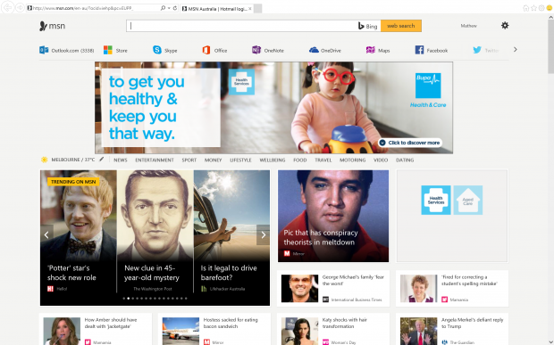This screenshot has height=345, width=554.
Task: Click 'Click to discover more' on banner
Action: (x=410, y=143)
